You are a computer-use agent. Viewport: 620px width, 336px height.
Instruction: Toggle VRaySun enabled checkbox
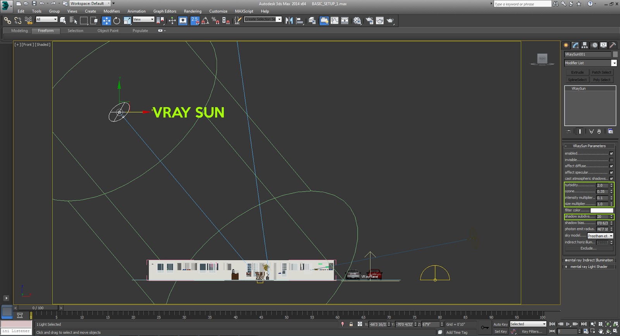click(611, 153)
